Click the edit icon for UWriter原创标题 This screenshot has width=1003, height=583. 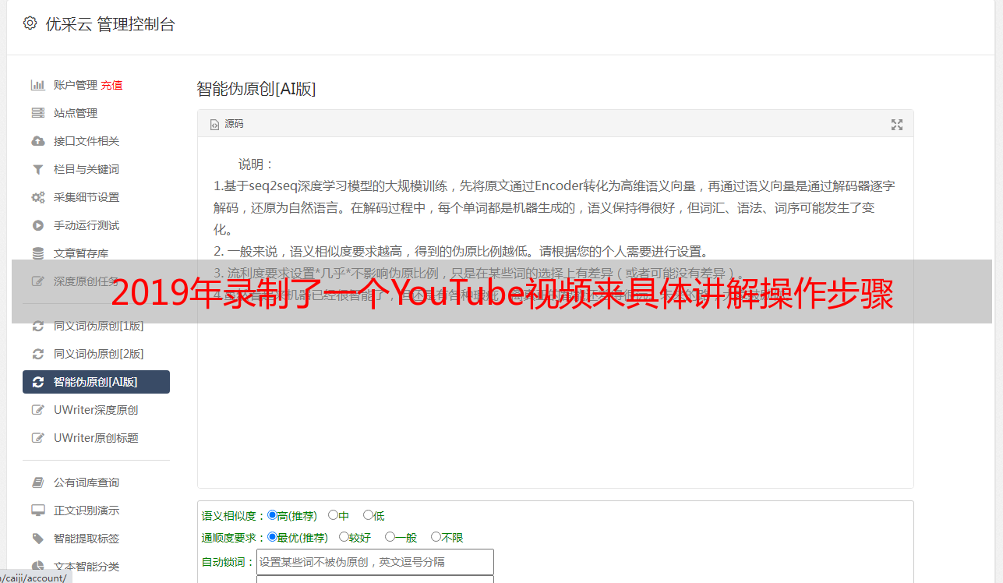pyautogui.click(x=37, y=438)
